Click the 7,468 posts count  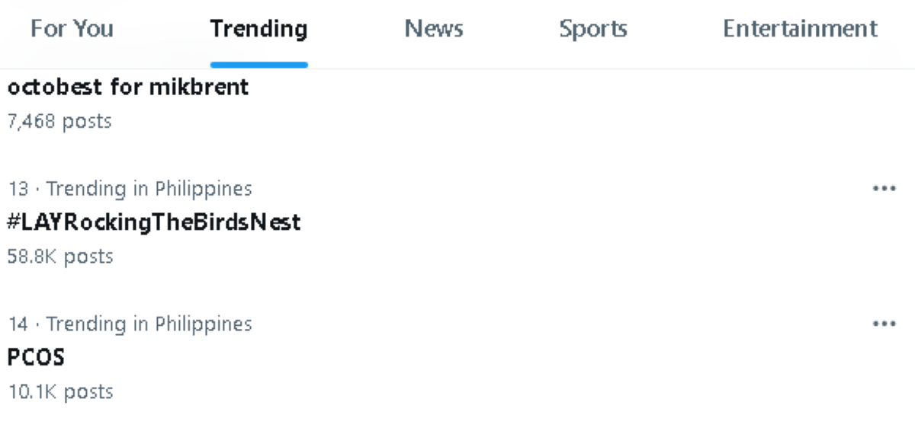(59, 121)
